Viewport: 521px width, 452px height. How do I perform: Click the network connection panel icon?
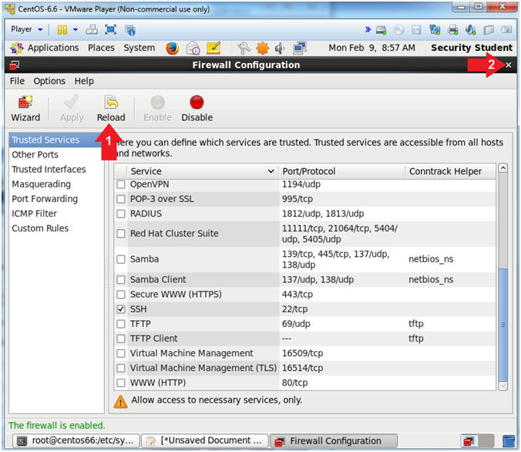300,49
